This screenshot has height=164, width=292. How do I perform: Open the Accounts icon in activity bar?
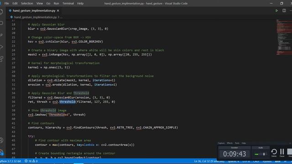coord(1,140)
